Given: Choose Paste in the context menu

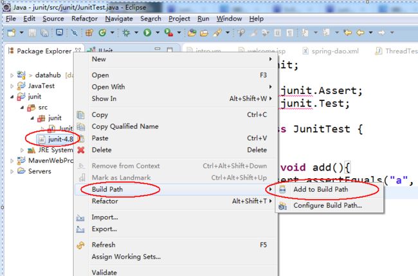Looking at the screenshot, I should (x=176, y=138).
